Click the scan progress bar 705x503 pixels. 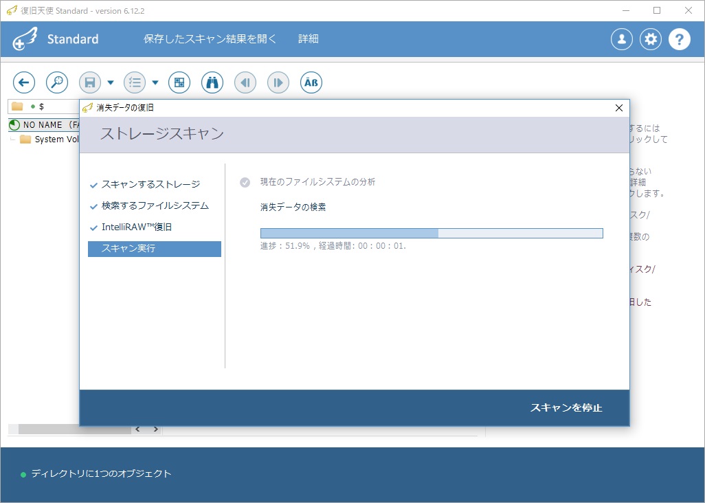pos(432,233)
